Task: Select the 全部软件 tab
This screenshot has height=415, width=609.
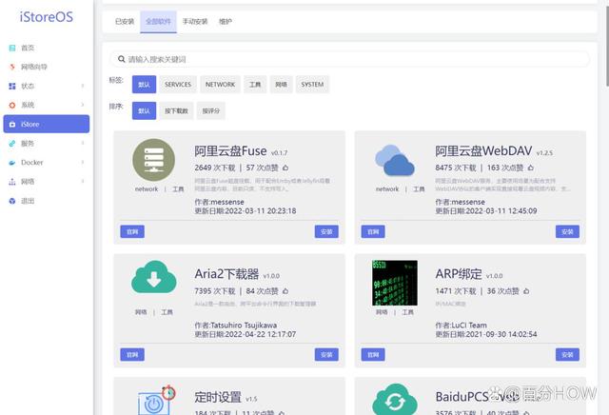Action: 159,22
